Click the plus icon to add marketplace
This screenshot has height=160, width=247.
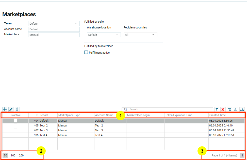click(5, 109)
